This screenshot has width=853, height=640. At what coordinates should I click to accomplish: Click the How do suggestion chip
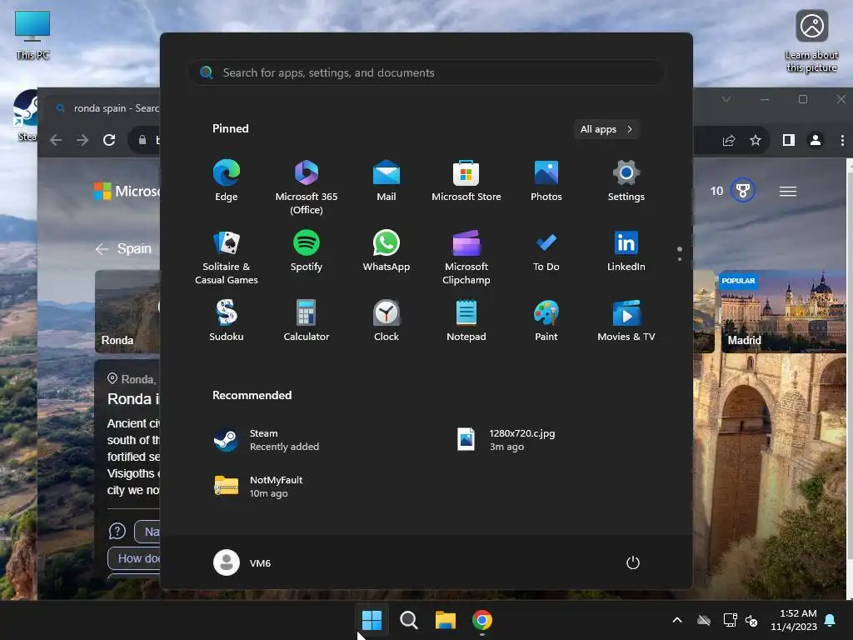[134, 558]
